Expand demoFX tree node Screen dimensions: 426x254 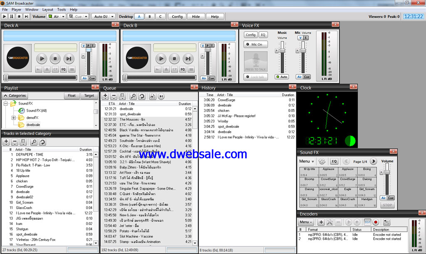pos(13,117)
